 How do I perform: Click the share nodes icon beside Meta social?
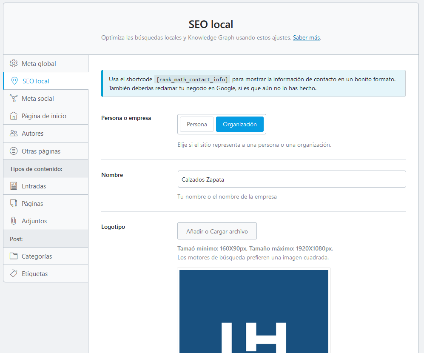14,98
